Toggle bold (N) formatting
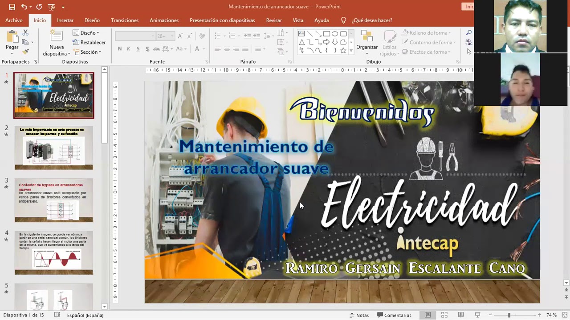 coord(119,49)
